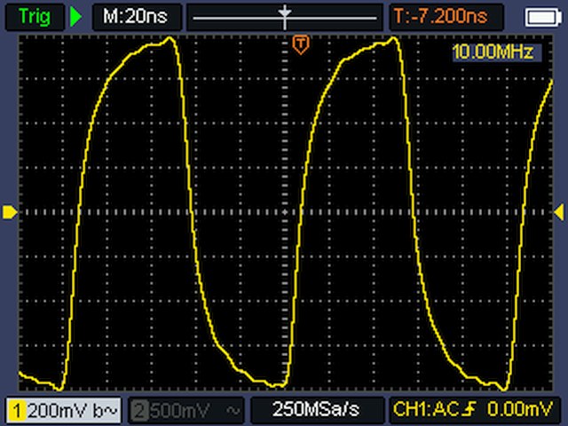
Task: Click the grayed channel 2 number badge
Action: 139,411
